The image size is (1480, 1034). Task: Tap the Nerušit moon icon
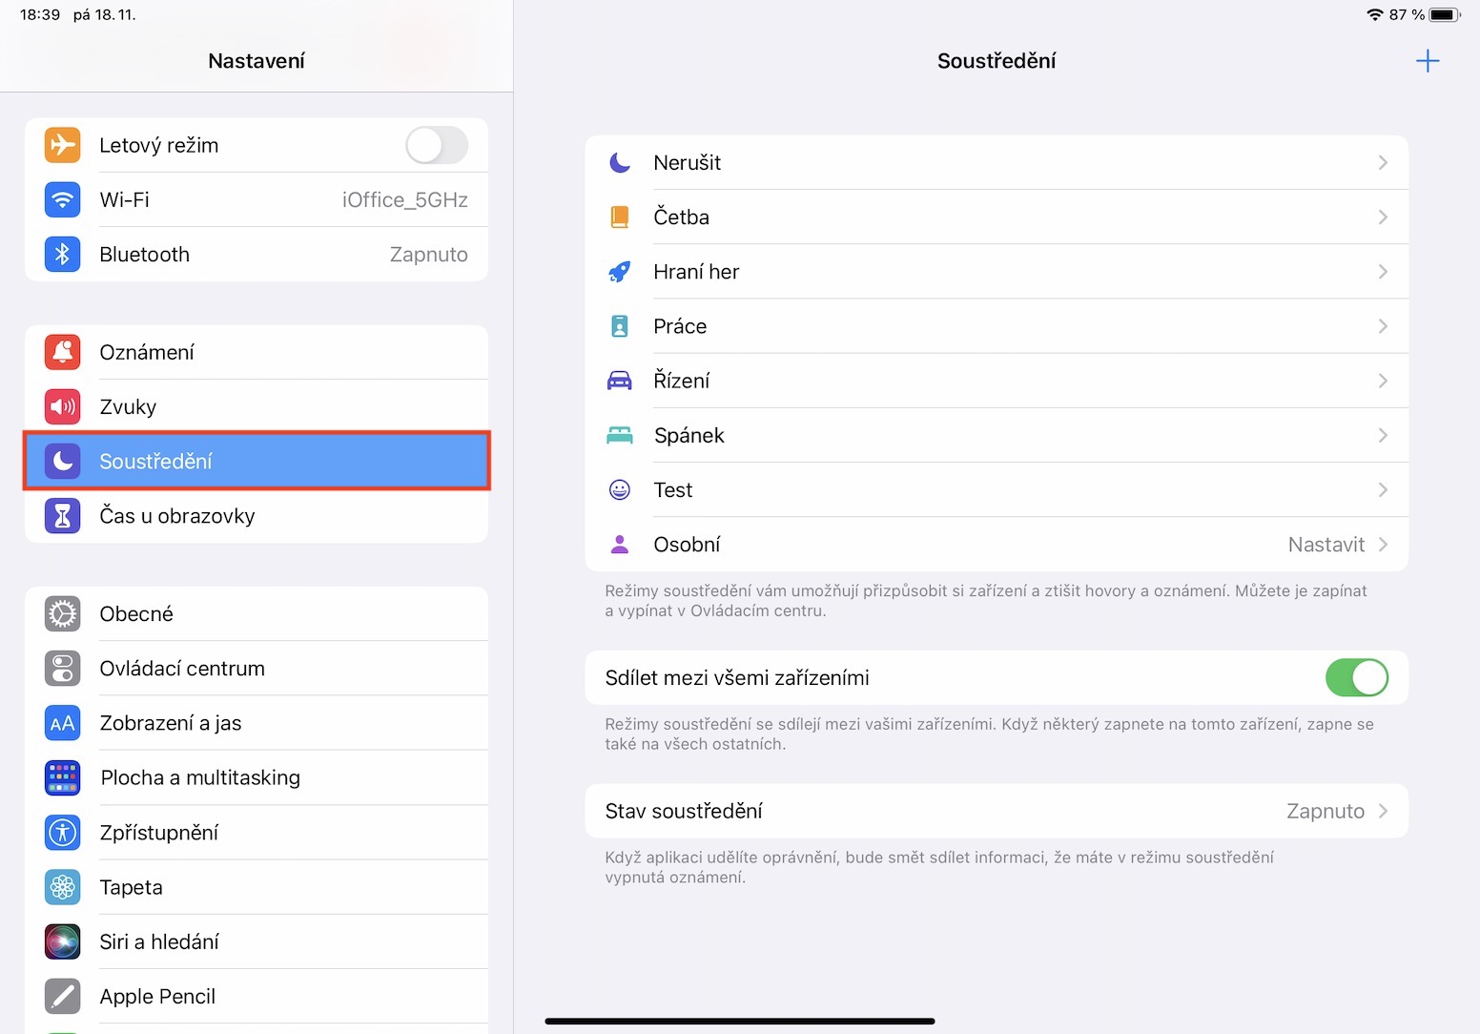(x=620, y=163)
